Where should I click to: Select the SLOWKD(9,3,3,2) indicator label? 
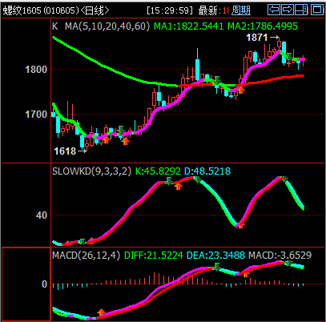tap(91, 171)
